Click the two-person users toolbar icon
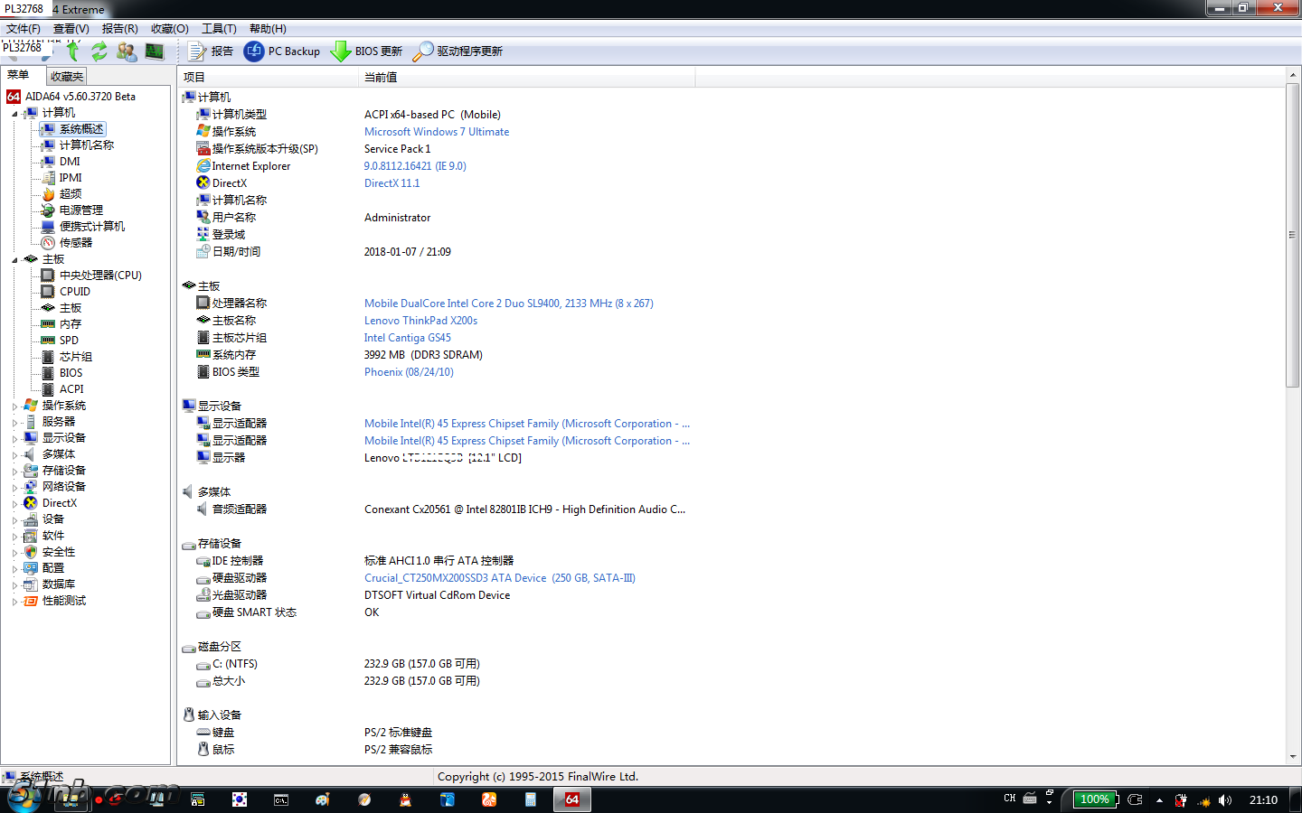Screen dimensions: 1302x813 (x=127, y=51)
